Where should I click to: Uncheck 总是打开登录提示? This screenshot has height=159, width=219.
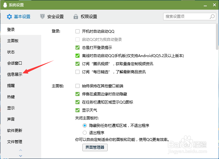[x=77, y=47]
